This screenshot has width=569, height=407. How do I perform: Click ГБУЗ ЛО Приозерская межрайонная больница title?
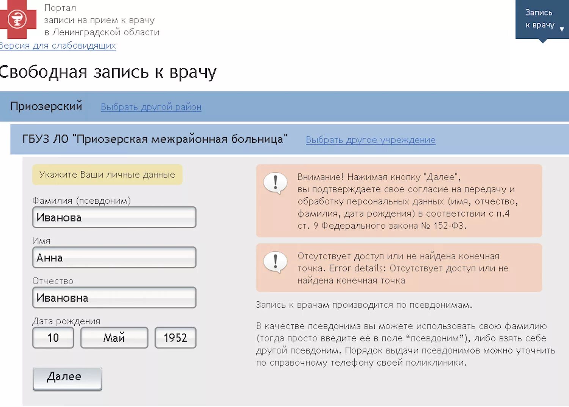coord(155,139)
